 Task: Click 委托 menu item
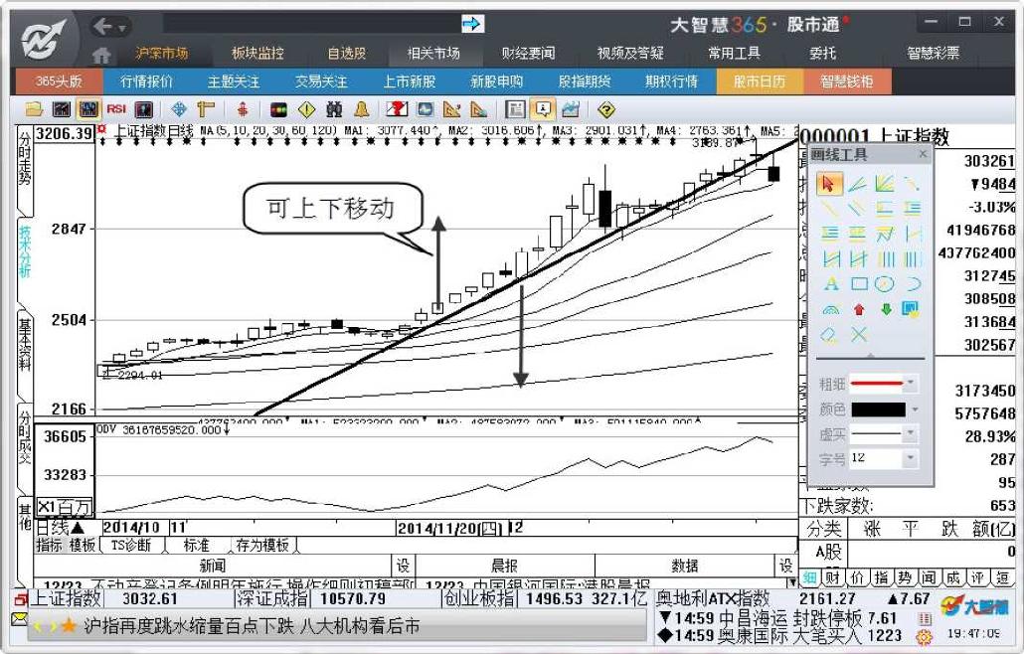point(822,54)
